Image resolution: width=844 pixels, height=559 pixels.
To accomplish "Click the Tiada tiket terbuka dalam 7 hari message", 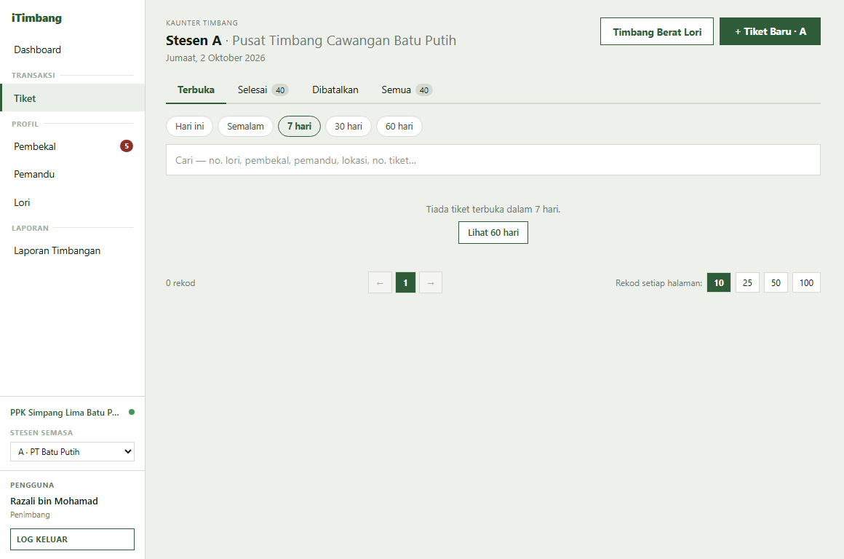I will [x=493, y=210].
